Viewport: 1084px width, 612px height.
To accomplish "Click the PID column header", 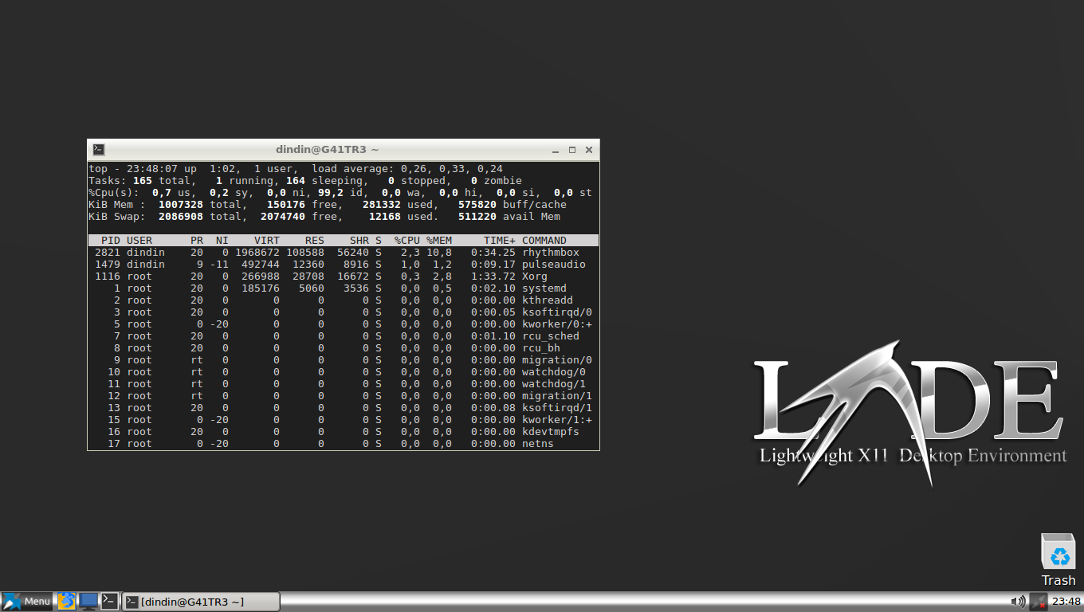I will (x=111, y=241).
